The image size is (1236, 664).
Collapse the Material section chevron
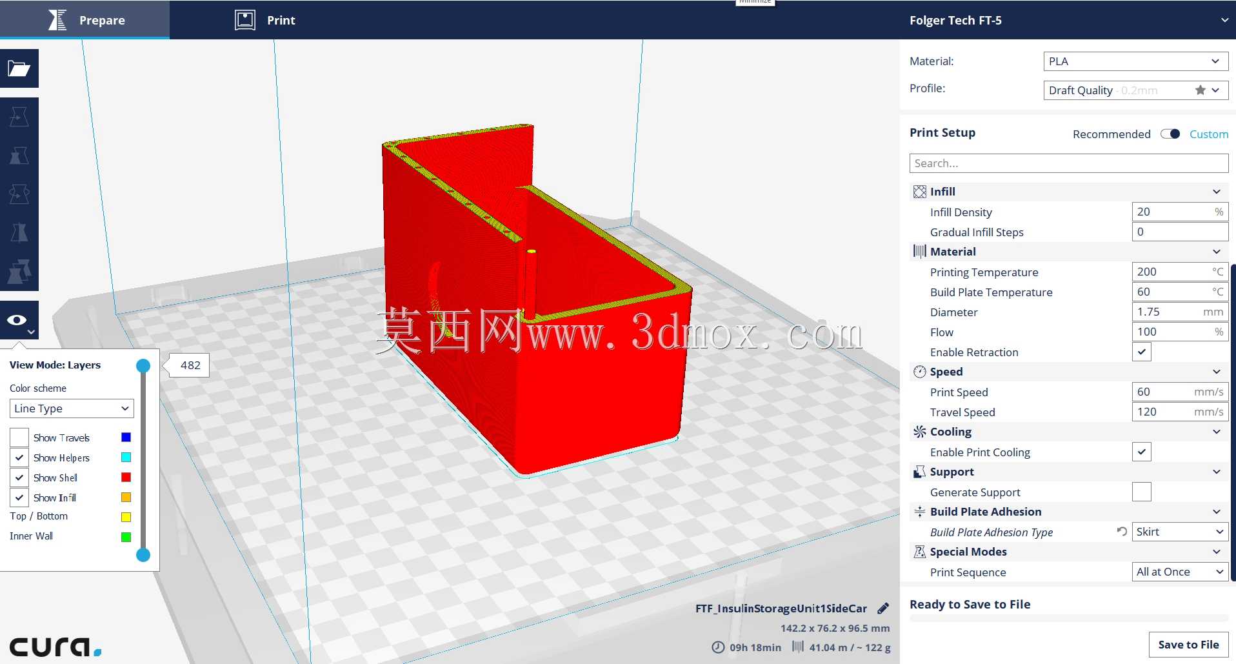[1216, 252]
